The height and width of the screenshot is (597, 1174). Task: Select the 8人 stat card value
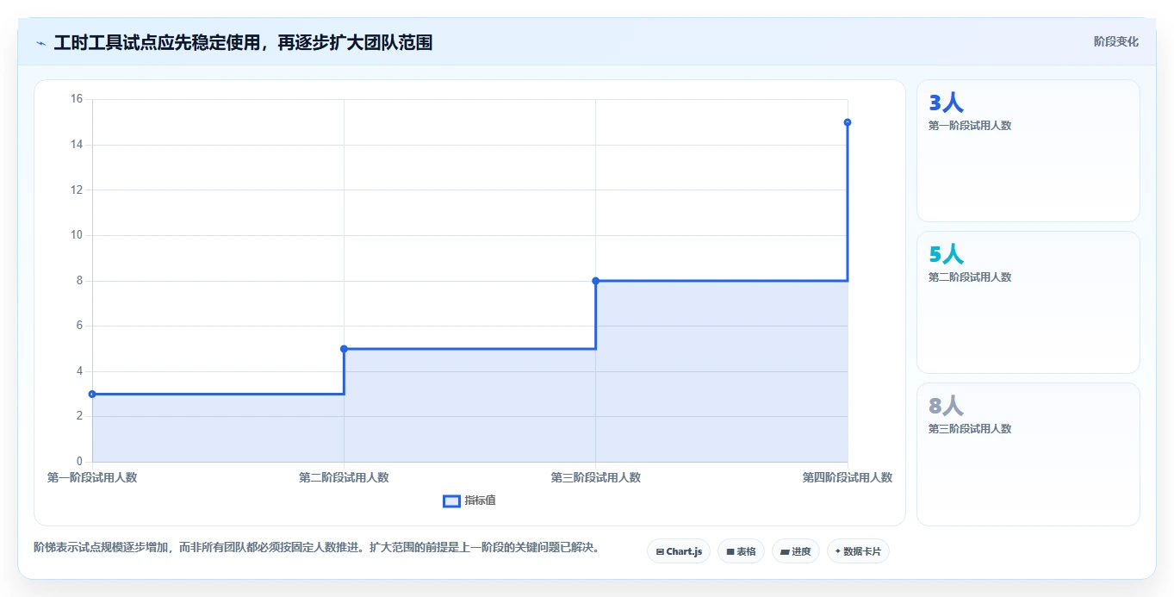click(x=946, y=406)
